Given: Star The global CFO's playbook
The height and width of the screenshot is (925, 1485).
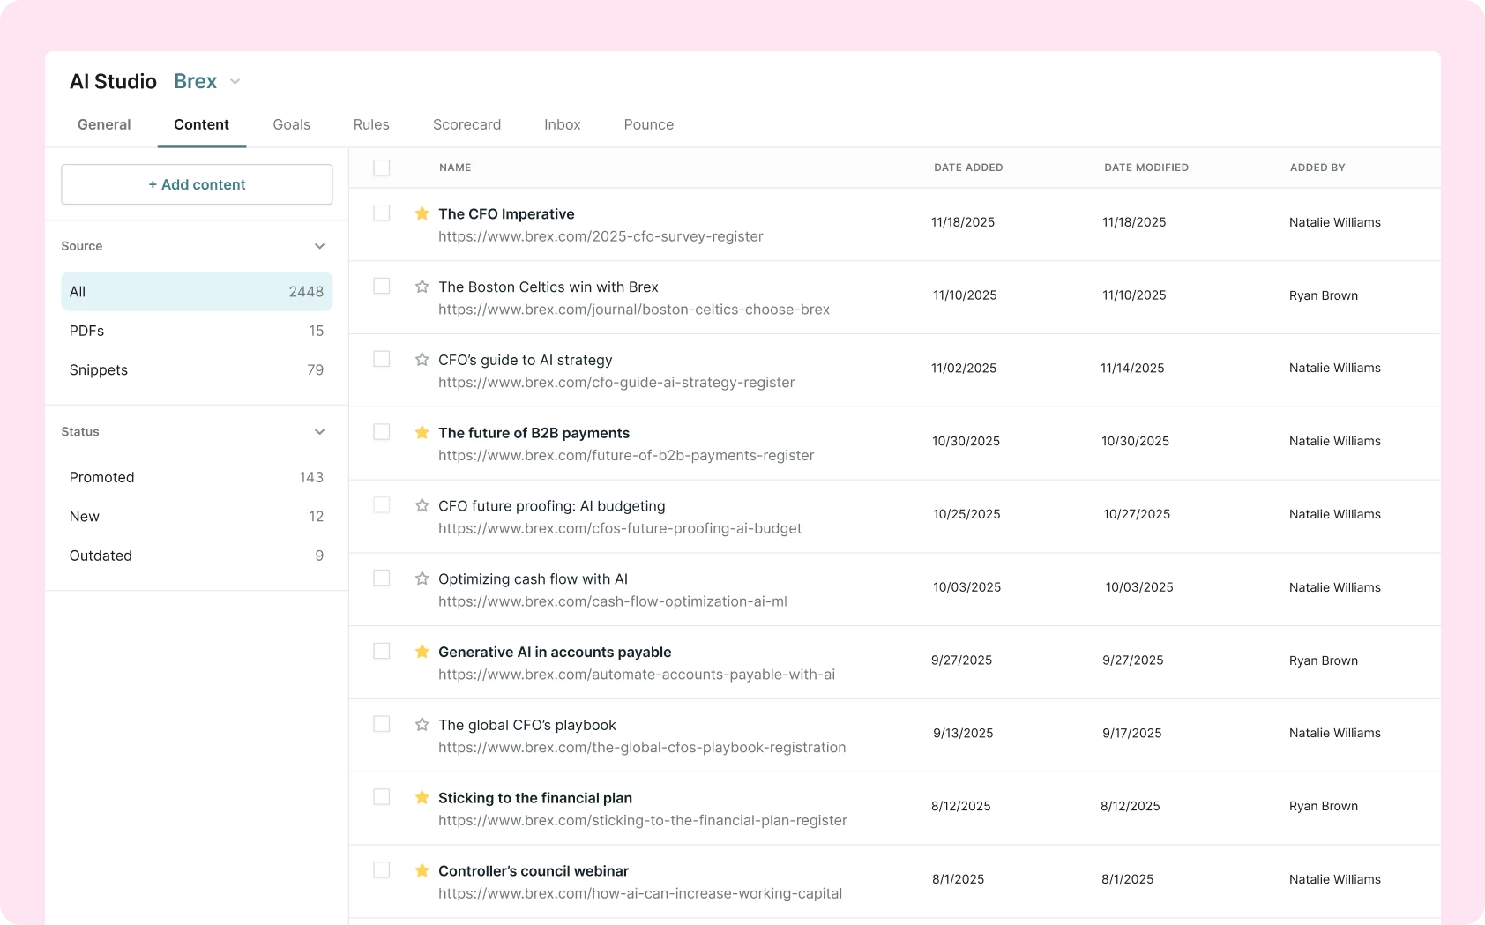Looking at the screenshot, I should [422, 725].
